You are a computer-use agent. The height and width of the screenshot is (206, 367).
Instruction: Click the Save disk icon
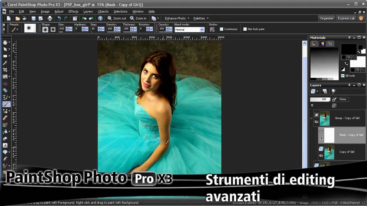34,18
